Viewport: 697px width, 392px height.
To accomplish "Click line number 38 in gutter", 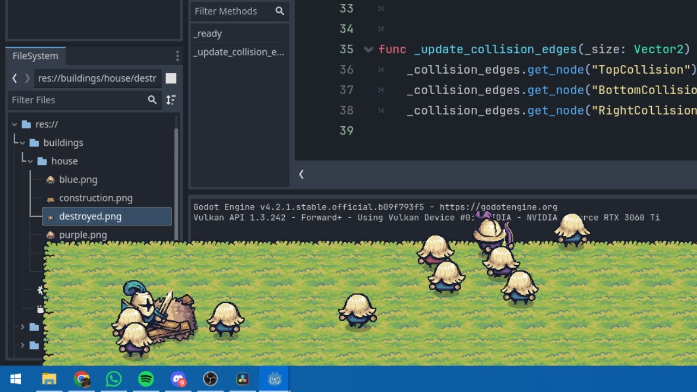I will coord(346,111).
